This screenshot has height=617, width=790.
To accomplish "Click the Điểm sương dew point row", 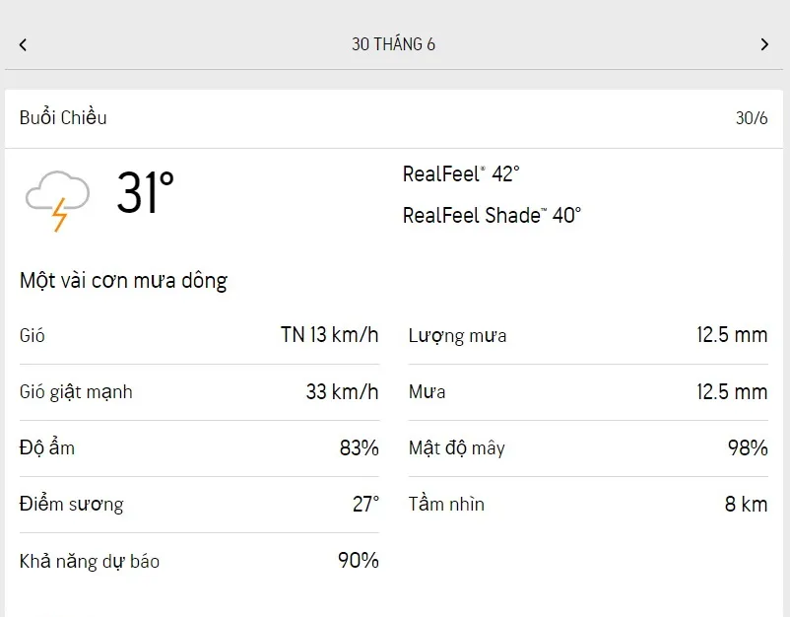I will click(x=199, y=504).
